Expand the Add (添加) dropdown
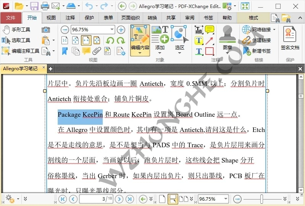Screen dimensions: 305x206 (160, 53)
